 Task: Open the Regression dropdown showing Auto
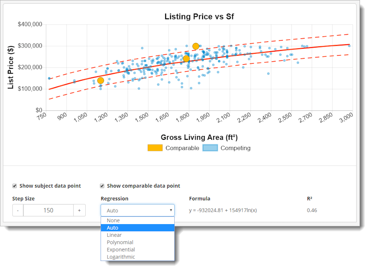[138, 210]
